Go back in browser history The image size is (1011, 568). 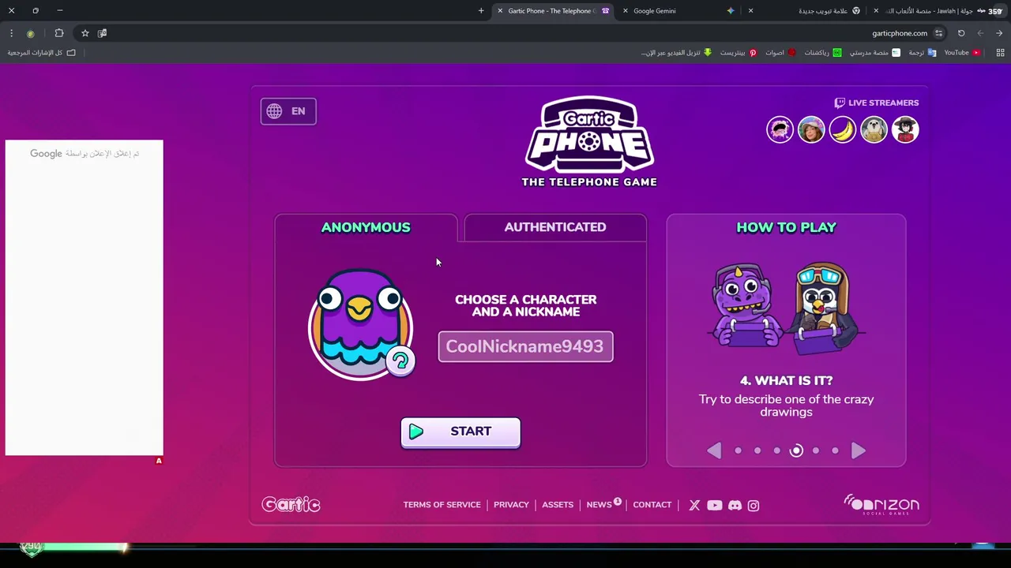tap(999, 33)
